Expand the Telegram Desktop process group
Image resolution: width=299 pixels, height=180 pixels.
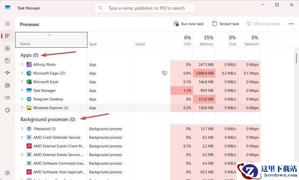[x=22, y=99]
